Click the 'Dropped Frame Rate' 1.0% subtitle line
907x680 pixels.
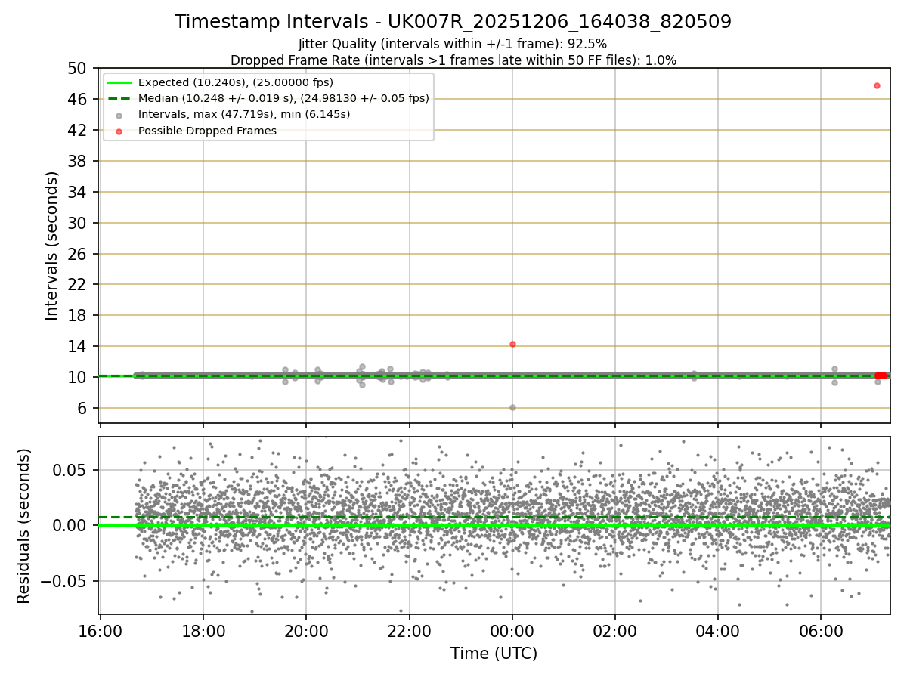[x=453, y=60]
